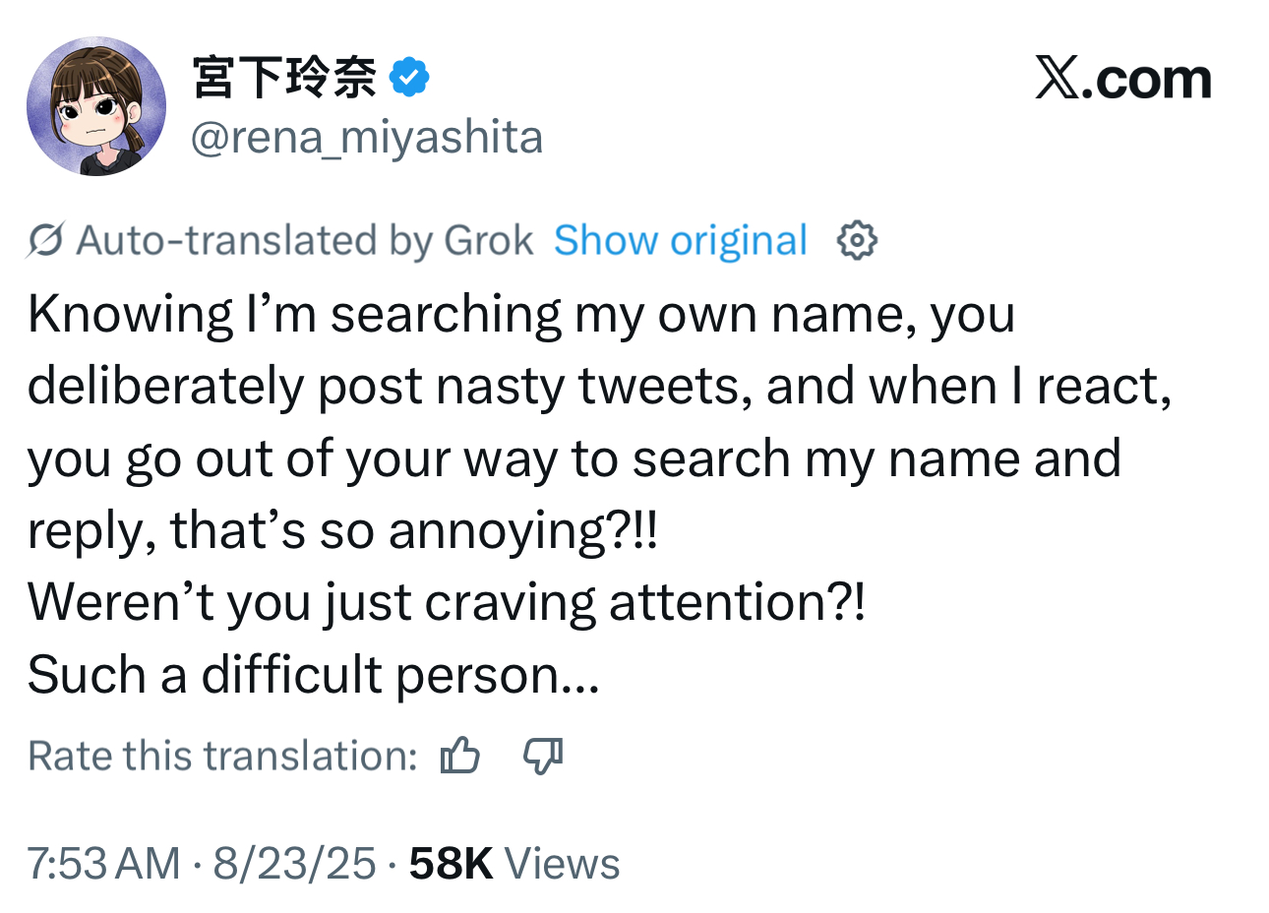Select the Auto-translated by Grok label
Image resolution: width=1269 pixels, height=913 pixels.
[x=305, y=240]
